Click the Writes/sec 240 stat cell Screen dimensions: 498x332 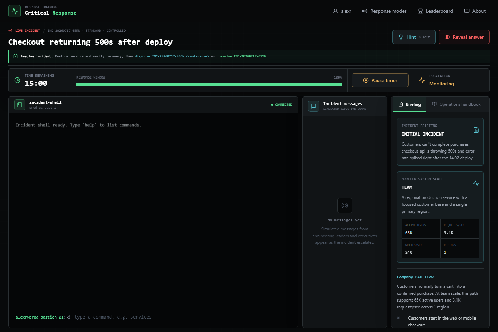pyautogui.click(x=421, y=249)
